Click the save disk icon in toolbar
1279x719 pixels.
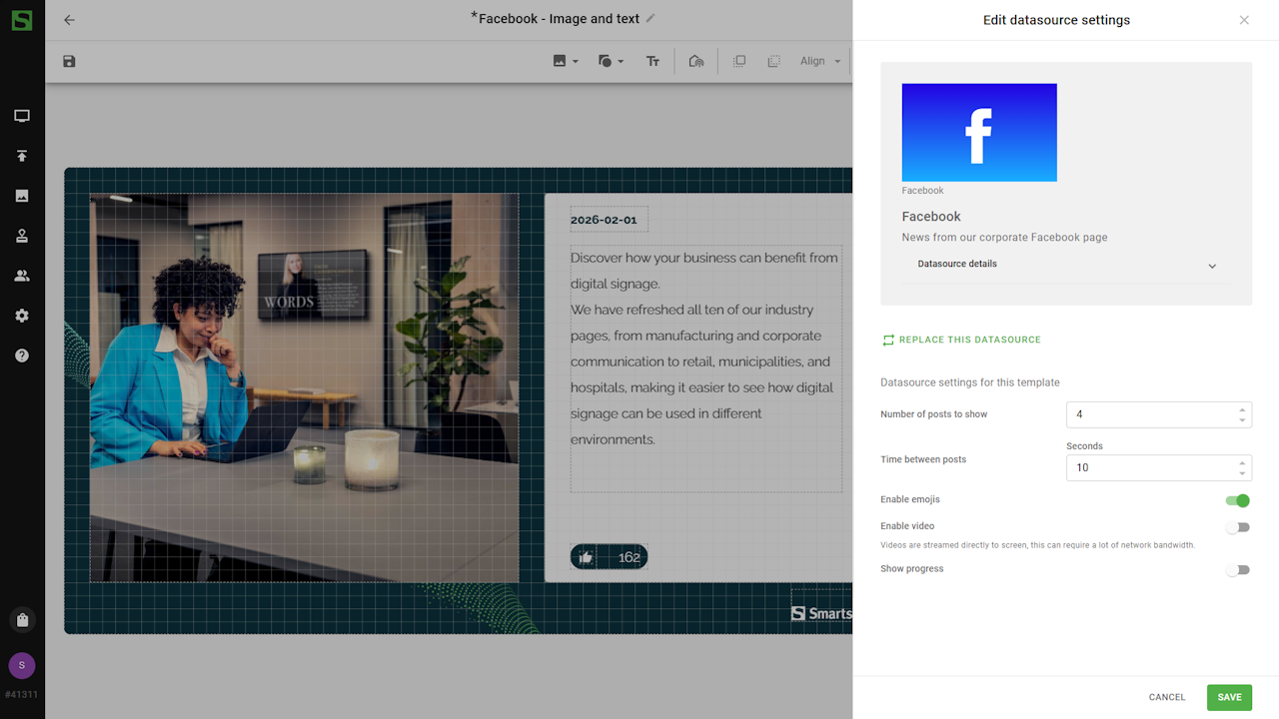tap(69, 62)
